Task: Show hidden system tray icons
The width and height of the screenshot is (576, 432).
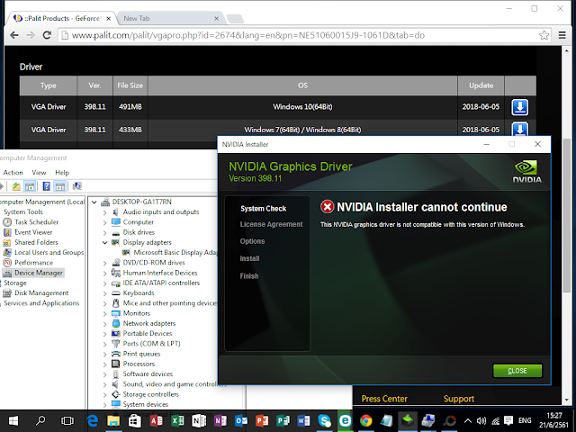Action: pos(468,421)
